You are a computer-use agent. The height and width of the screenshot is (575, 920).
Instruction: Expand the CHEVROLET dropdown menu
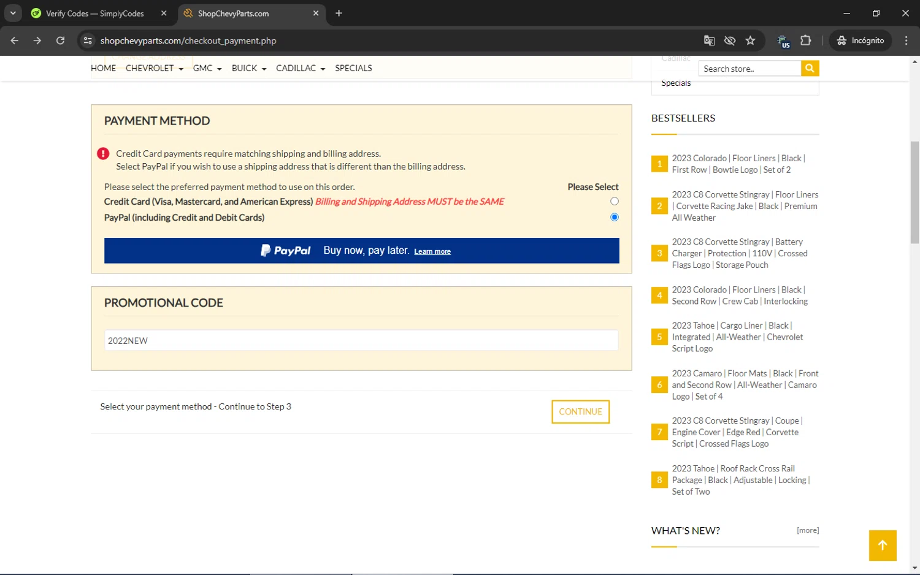click(x=155, y=68)
